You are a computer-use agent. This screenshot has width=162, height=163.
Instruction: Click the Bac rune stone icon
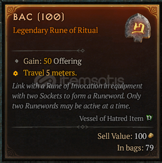coord(138,28)
